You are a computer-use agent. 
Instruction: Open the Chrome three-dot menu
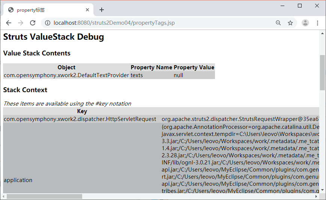[317, 23]
